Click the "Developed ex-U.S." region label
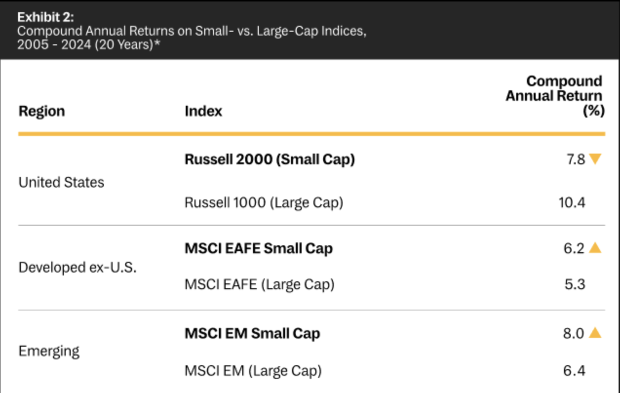620x393 pixels. (x=77, y=268)
